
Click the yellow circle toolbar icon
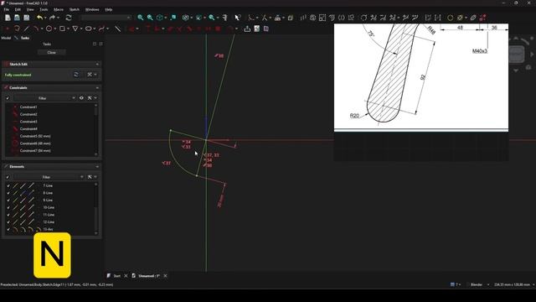(x=451, y=18)
